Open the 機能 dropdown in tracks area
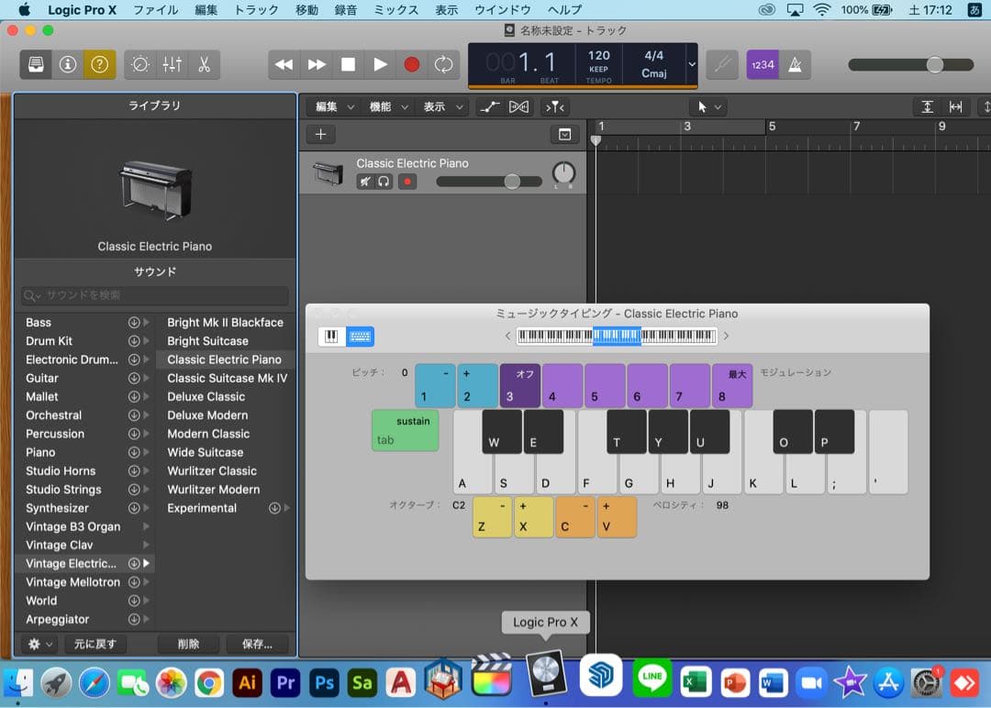 click(387, 106)
